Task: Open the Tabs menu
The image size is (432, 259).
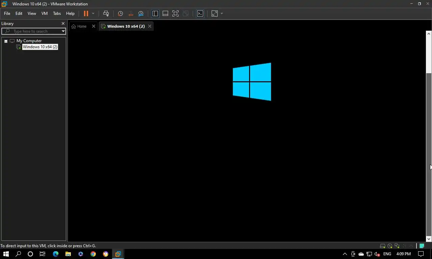Action: 57,13
